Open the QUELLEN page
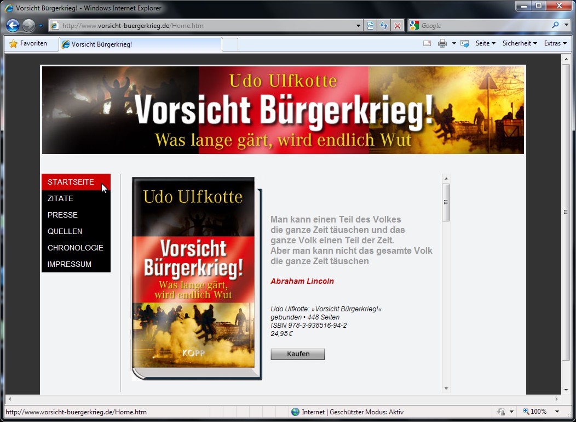 76,232
